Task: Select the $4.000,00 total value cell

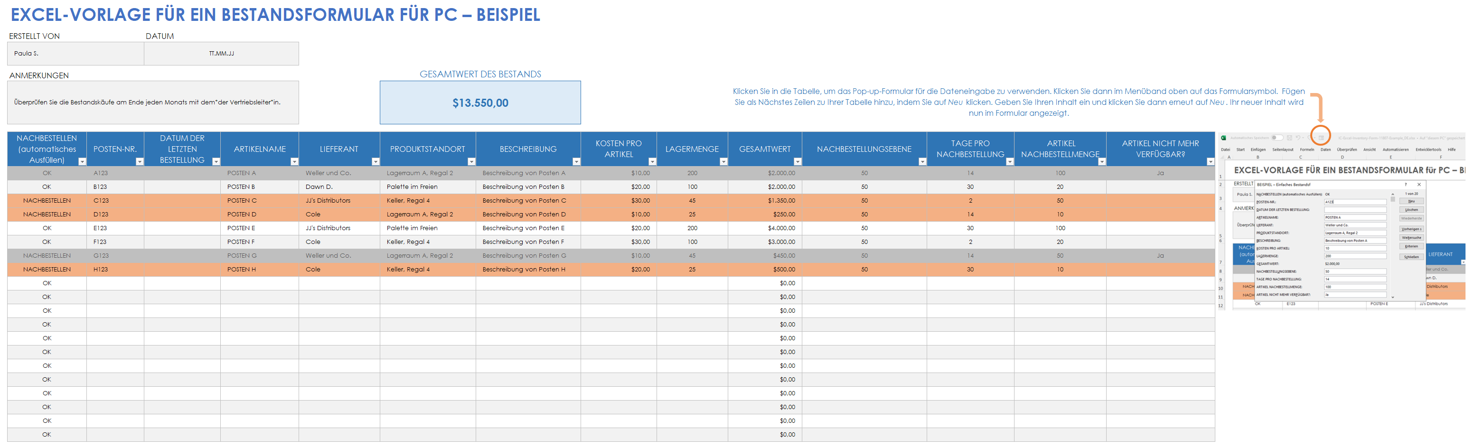Action: pyautogui.click(x=764, y=228)
